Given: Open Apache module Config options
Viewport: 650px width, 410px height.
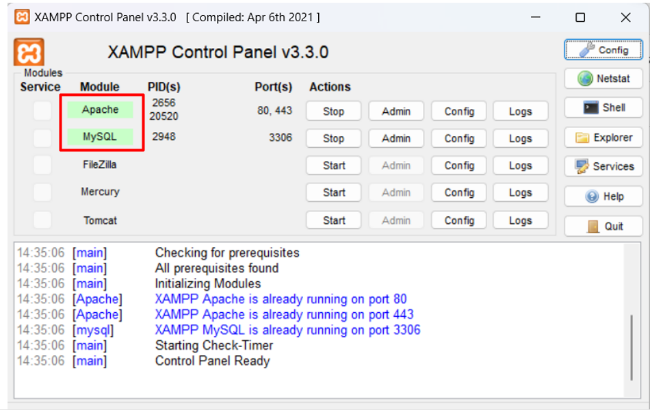Looking at the screenshot, I should [459, 111].
